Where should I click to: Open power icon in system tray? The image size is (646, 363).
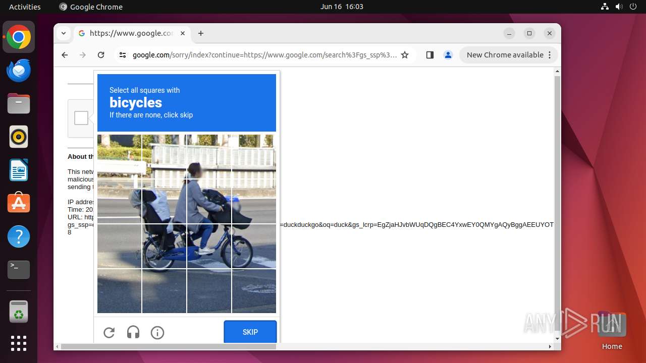click(x=633, y=7)
